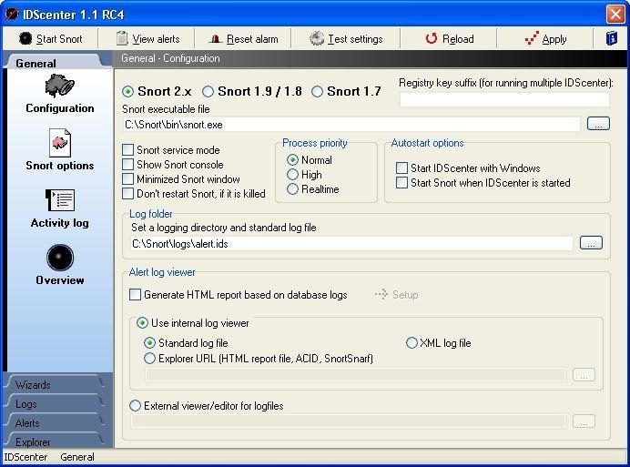Viewport: 630px width, 467px height.
Task: Open the Activity log icon
Action: (x=60, y=199)
